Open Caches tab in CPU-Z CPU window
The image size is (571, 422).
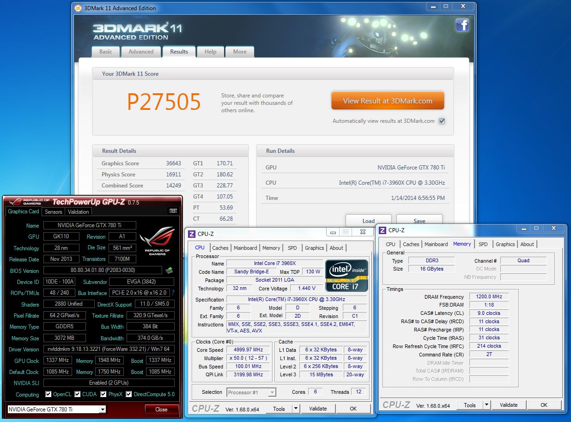pos(220,248)
